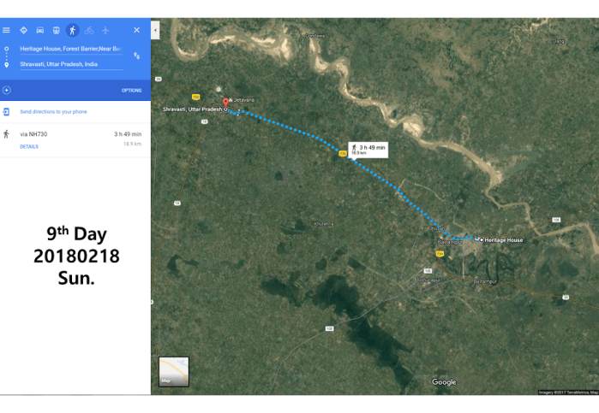Viewport: 599px width, 413px height.
Task: Select the via NH730 route
Action: tap(75, 140)
